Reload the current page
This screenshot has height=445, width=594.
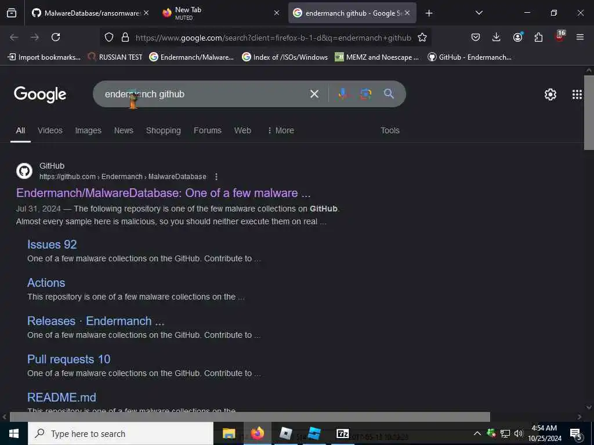[x=56, y=37]
